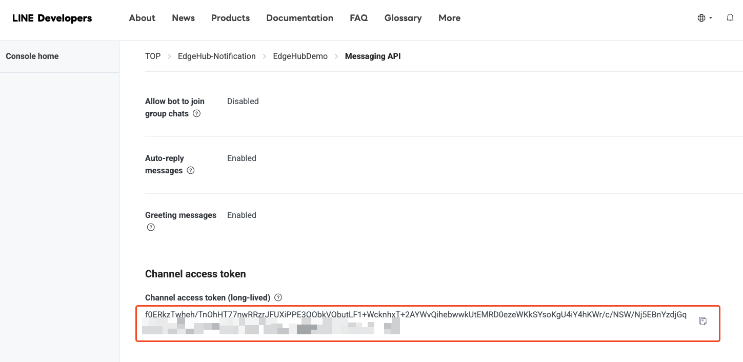743x362 pixels.
Task: Open EdgeHubDemo from the breadcrumb
Action: pos(300,56)
